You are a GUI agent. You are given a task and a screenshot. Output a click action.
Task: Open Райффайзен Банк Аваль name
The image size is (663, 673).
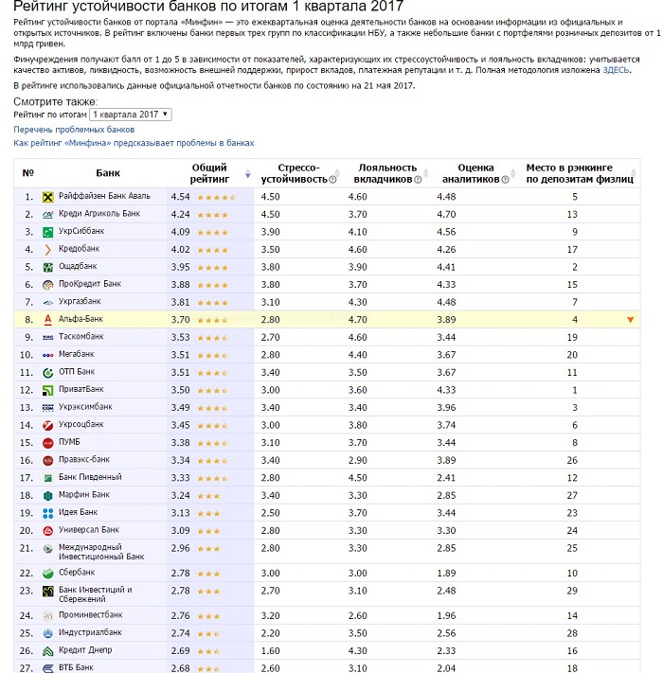pos(104,196)
